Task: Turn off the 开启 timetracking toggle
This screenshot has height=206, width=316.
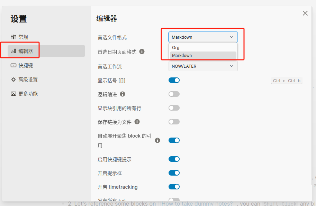Action: (x=174, y=187)
